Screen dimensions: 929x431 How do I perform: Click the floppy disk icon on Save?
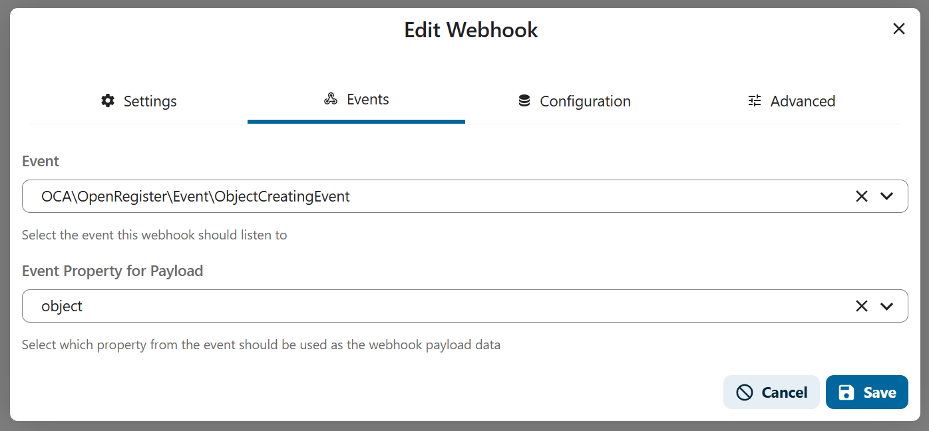pyautogui.click(x=846, y=392)
